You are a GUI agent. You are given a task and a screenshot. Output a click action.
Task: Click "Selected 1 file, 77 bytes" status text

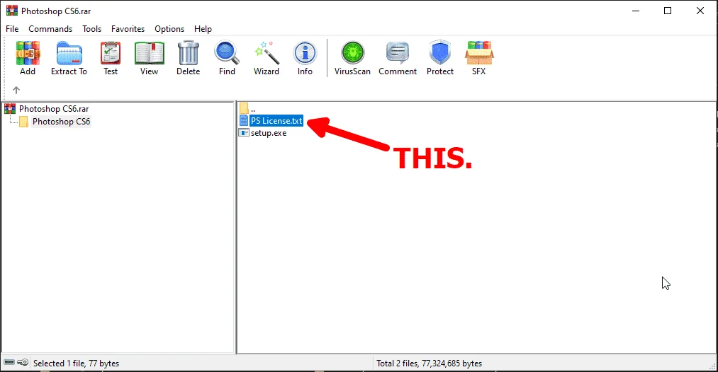(x=76, y=364)
